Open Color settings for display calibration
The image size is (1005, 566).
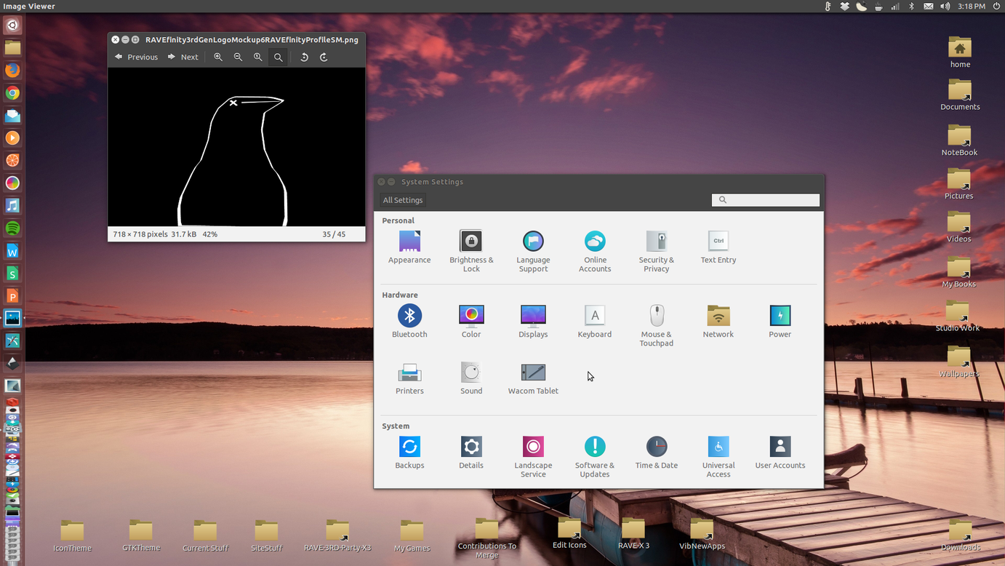click(x=471, y=316)
